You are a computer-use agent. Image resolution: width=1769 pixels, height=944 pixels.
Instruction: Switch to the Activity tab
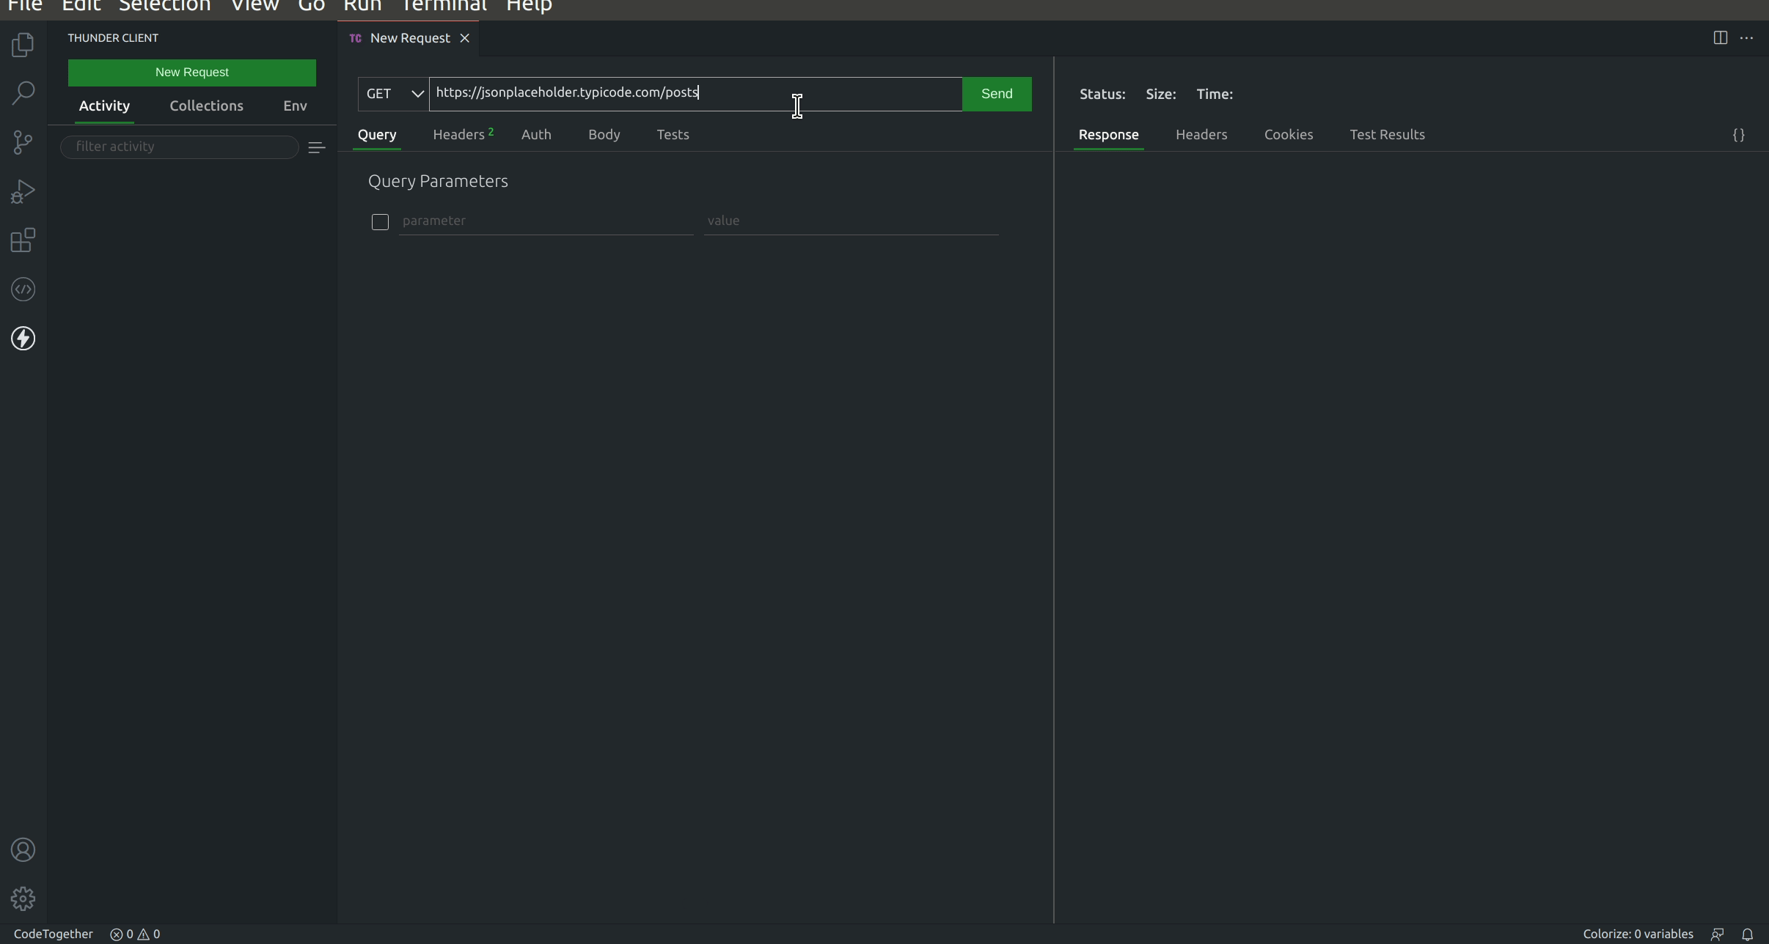pyautogui.click(x=104, y=106)
